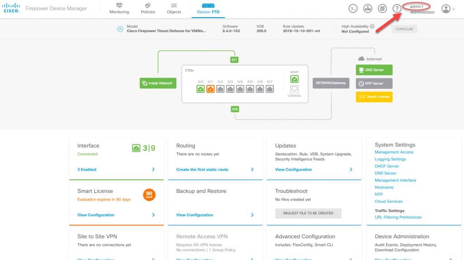
Task: Click chevron in Updates card
Action: pos(351,169)
